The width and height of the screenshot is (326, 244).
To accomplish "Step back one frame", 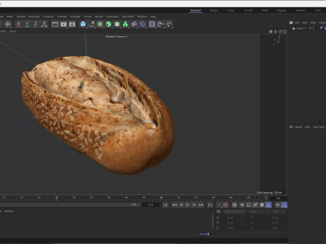I will pyautogui.click(x=181, y=205).
